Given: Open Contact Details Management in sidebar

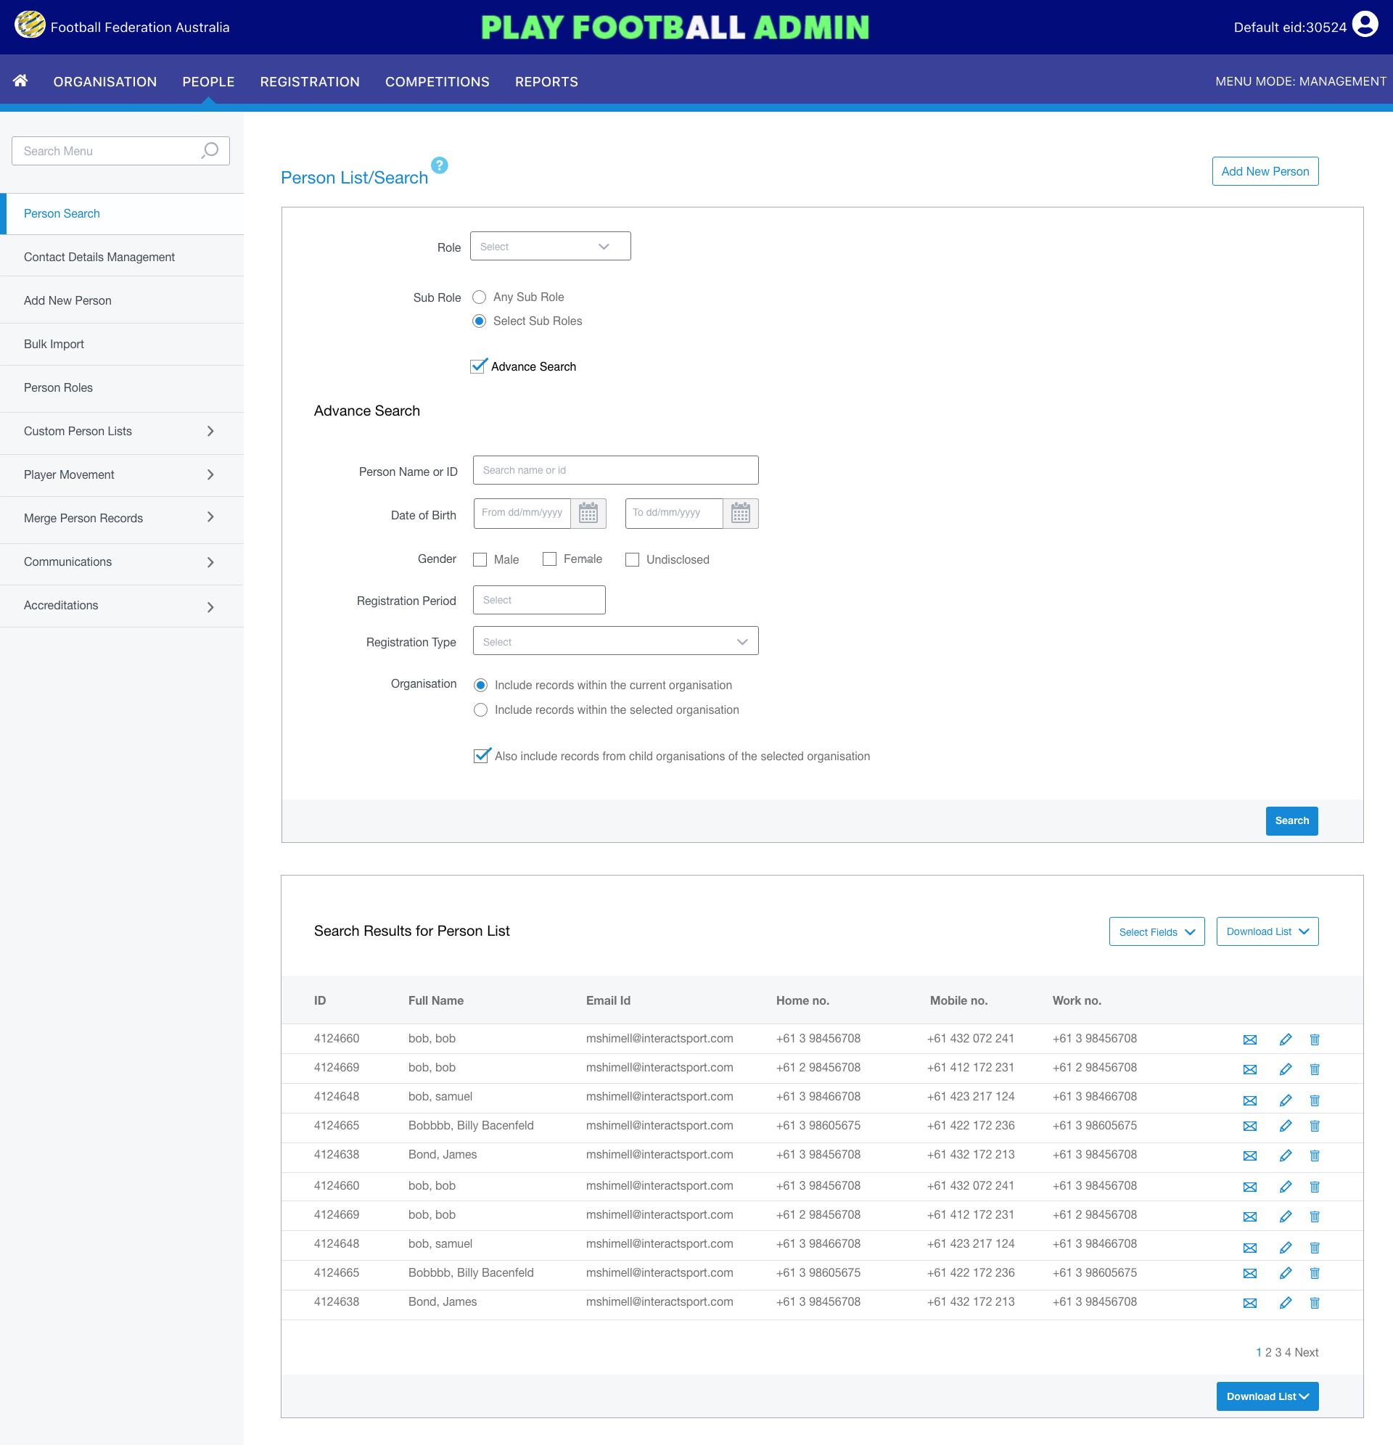Looking at the screenshot, I should coord(99,257).
